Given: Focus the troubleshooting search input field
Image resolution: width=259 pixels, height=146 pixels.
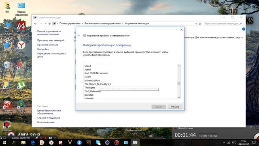Looking at the screenshot, I should (221, 24).
